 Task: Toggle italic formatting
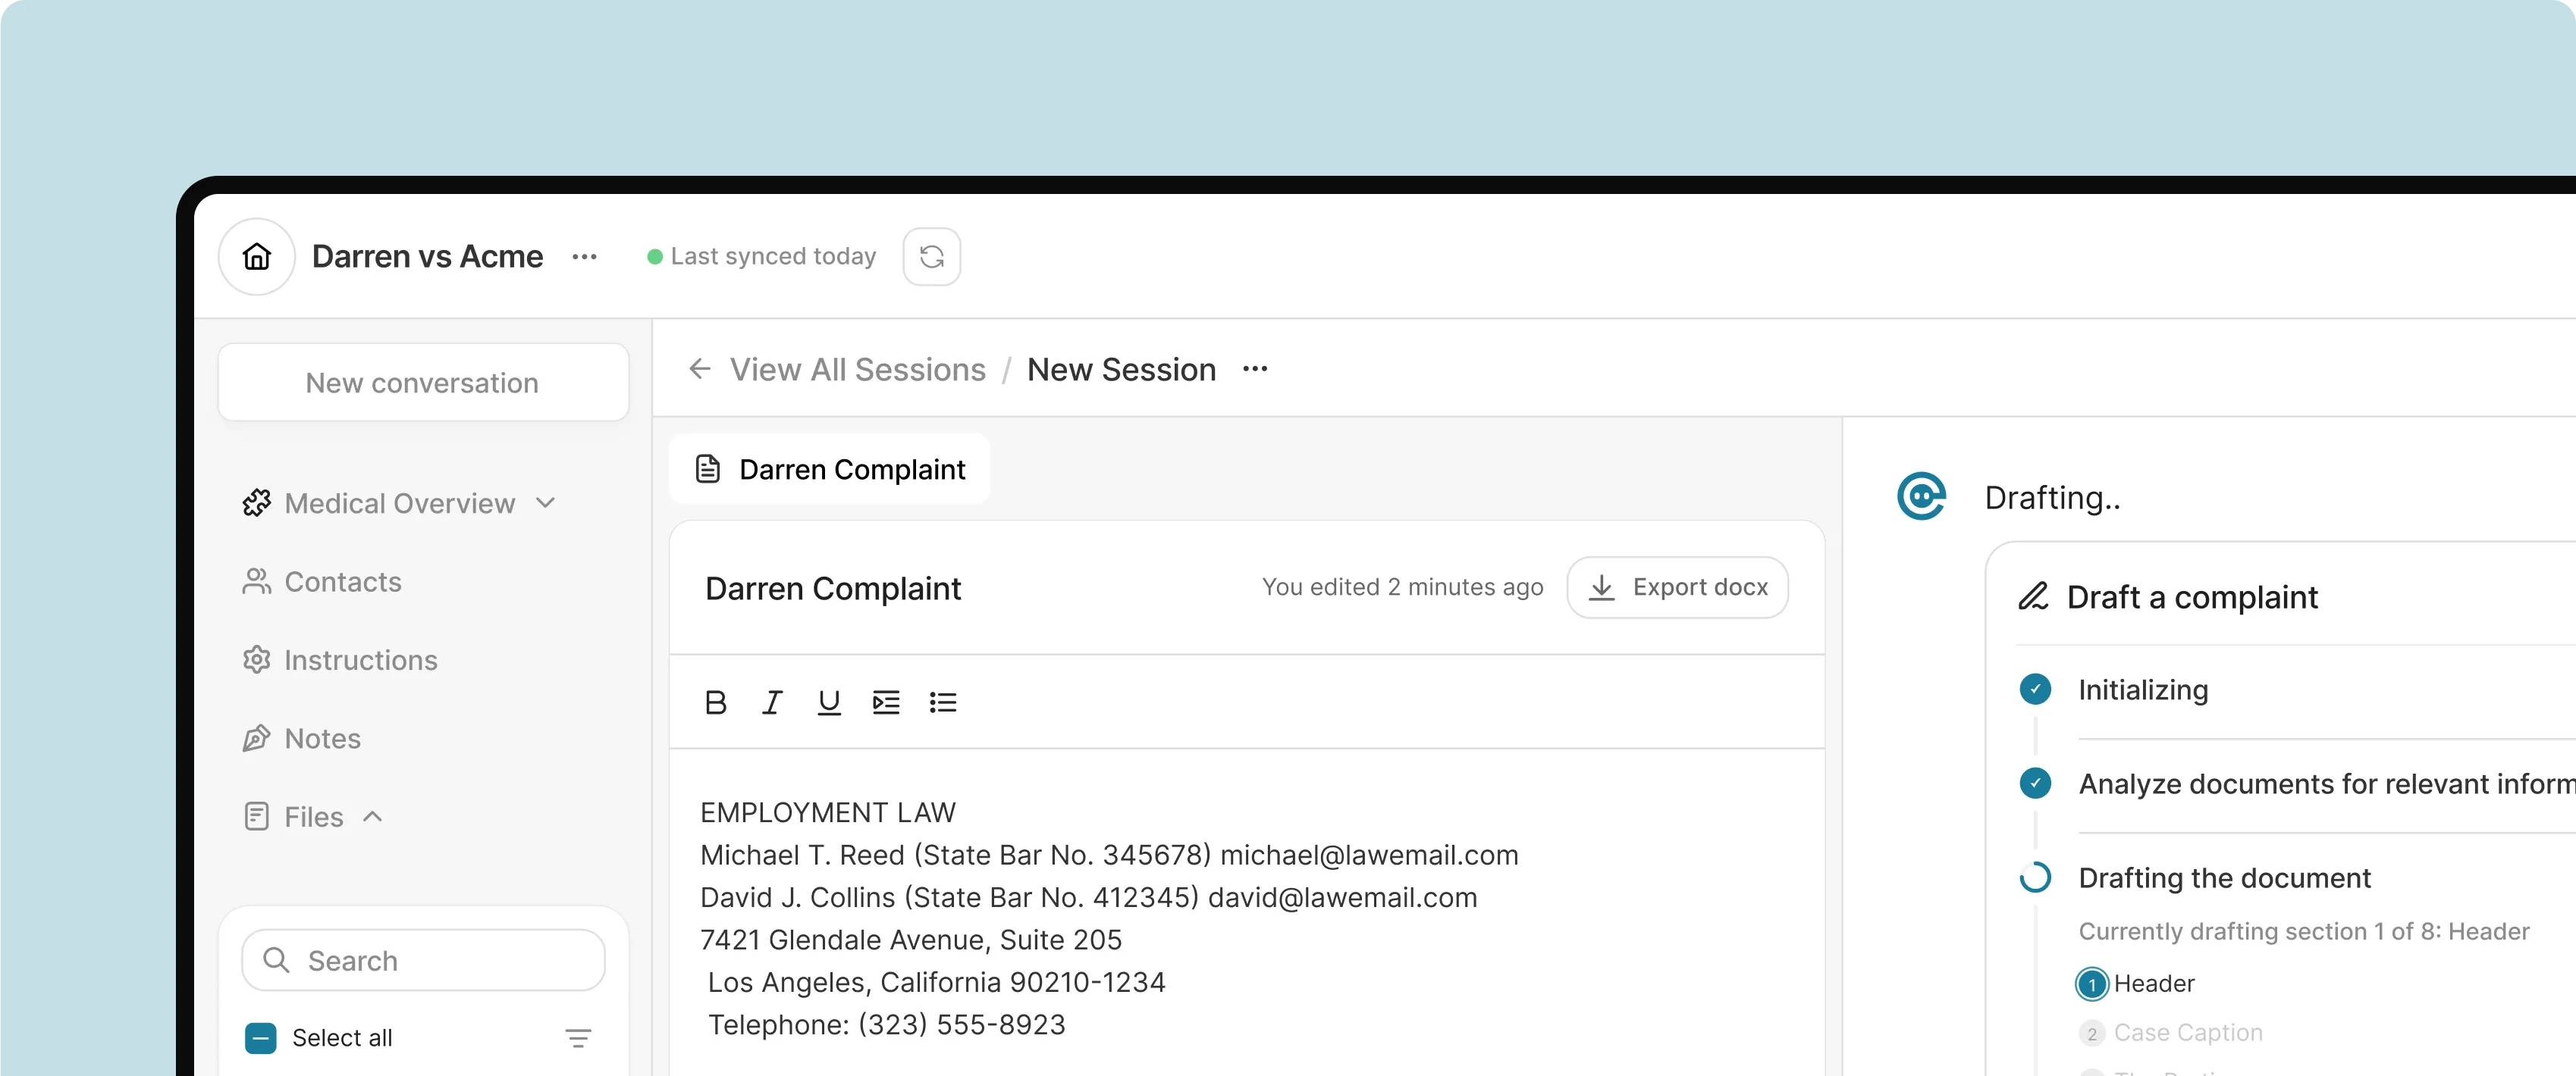tap(772, 702)
